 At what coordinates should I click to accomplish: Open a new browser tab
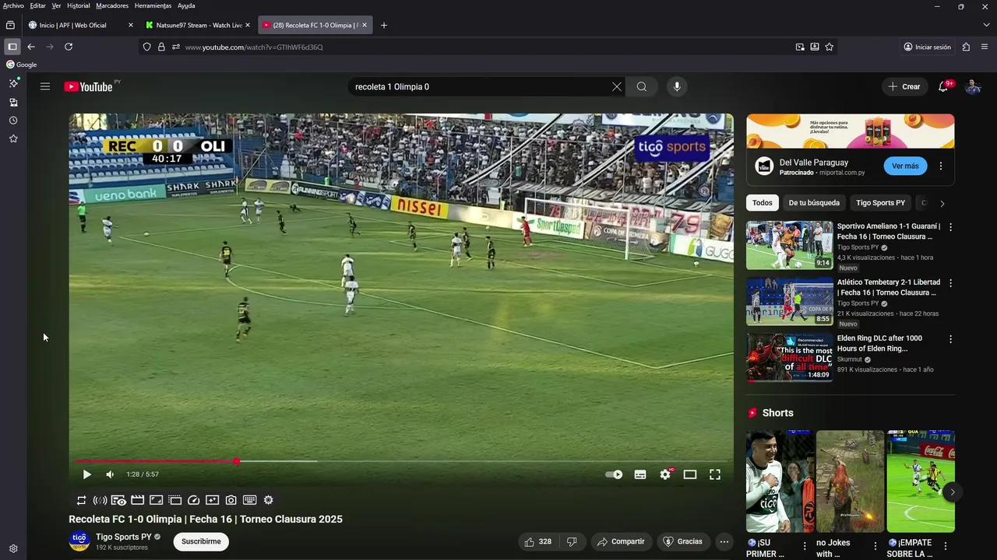[x=383, y=25]
